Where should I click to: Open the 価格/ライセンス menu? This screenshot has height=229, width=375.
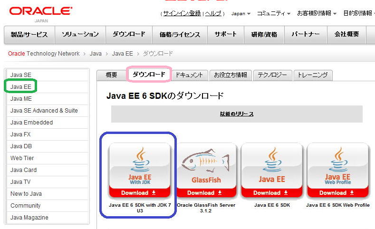tap(180, 35)
